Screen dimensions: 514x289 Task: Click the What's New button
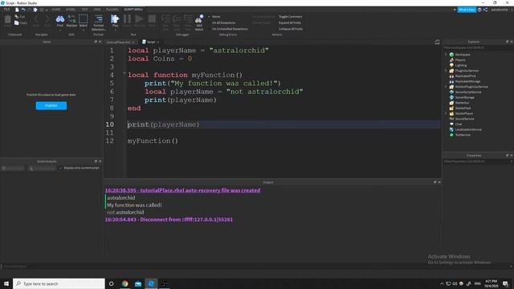(x=467, y=10)
